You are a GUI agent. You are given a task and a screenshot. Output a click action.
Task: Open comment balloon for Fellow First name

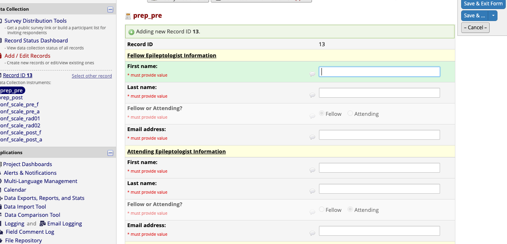[312, 75]
